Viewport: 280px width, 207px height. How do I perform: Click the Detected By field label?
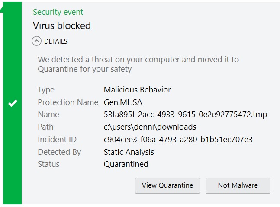(59, 152)
